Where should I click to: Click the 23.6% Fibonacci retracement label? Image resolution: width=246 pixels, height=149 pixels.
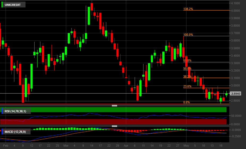click(x=187, y=86)
